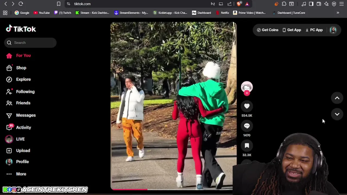Viewport: 347px width, 195px height.
Task: Open Profile in the sidebar
Action: click(17, 162)
